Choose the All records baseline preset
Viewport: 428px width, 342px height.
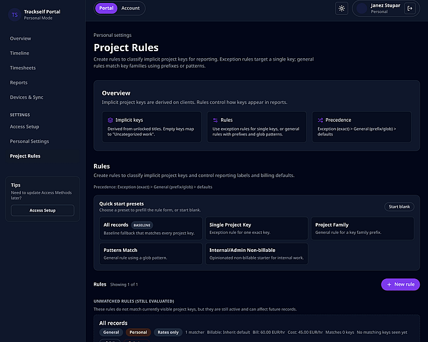coord(151,229)
